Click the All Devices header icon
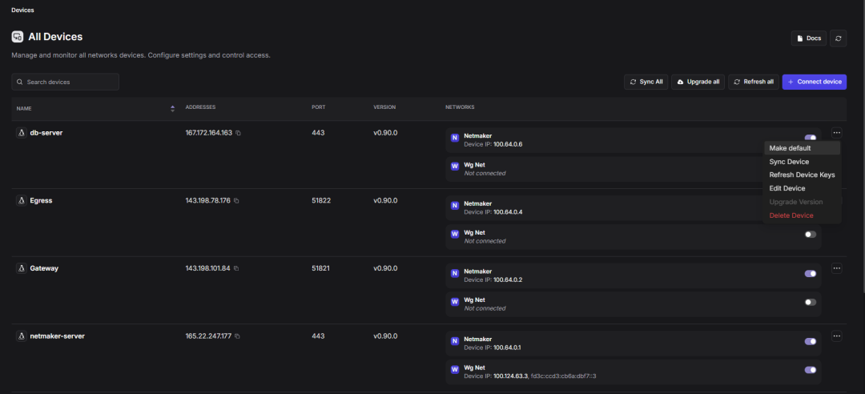This screenshot has width=865, height=394. pos(17,37)
